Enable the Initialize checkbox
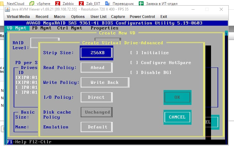This screenshot has width=234, height=147. click(134, 53)
